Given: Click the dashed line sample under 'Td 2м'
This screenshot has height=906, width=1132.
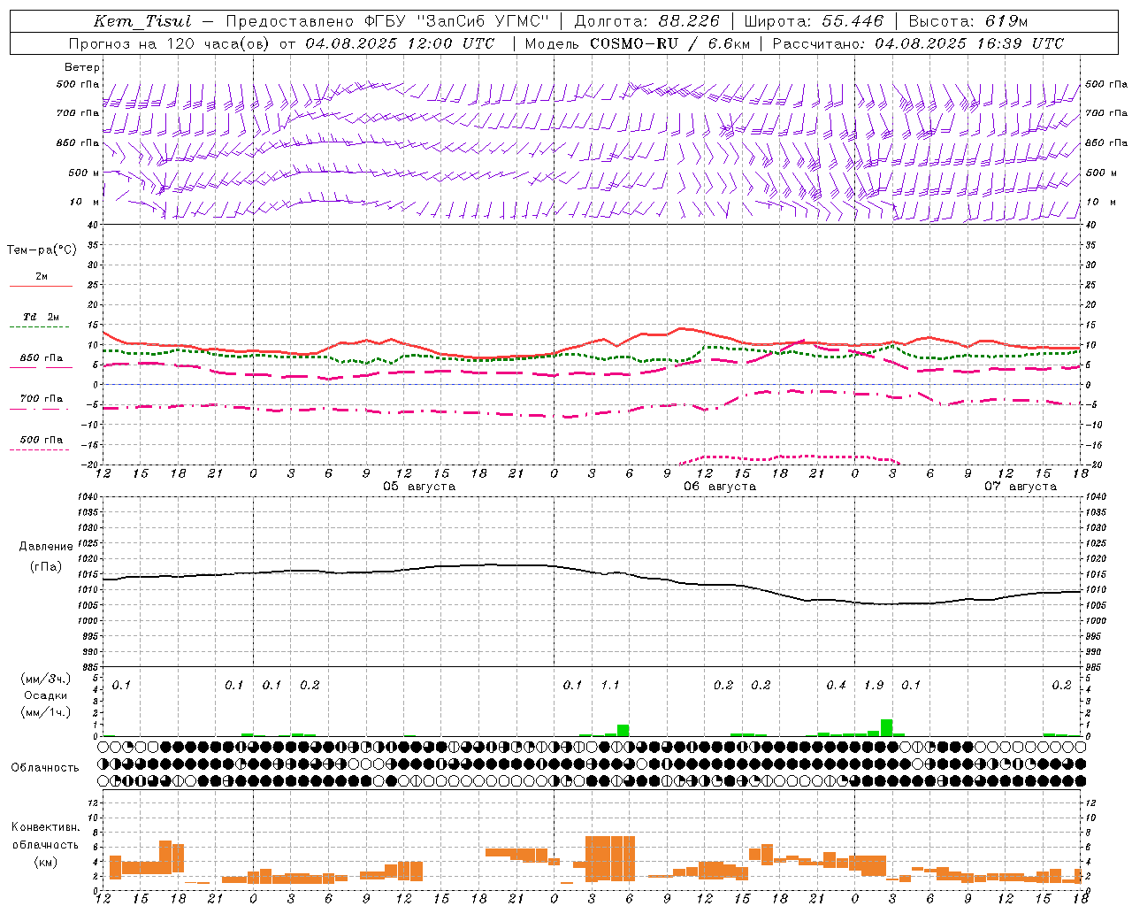Looking at the screenshot, I should click(39, 326).
